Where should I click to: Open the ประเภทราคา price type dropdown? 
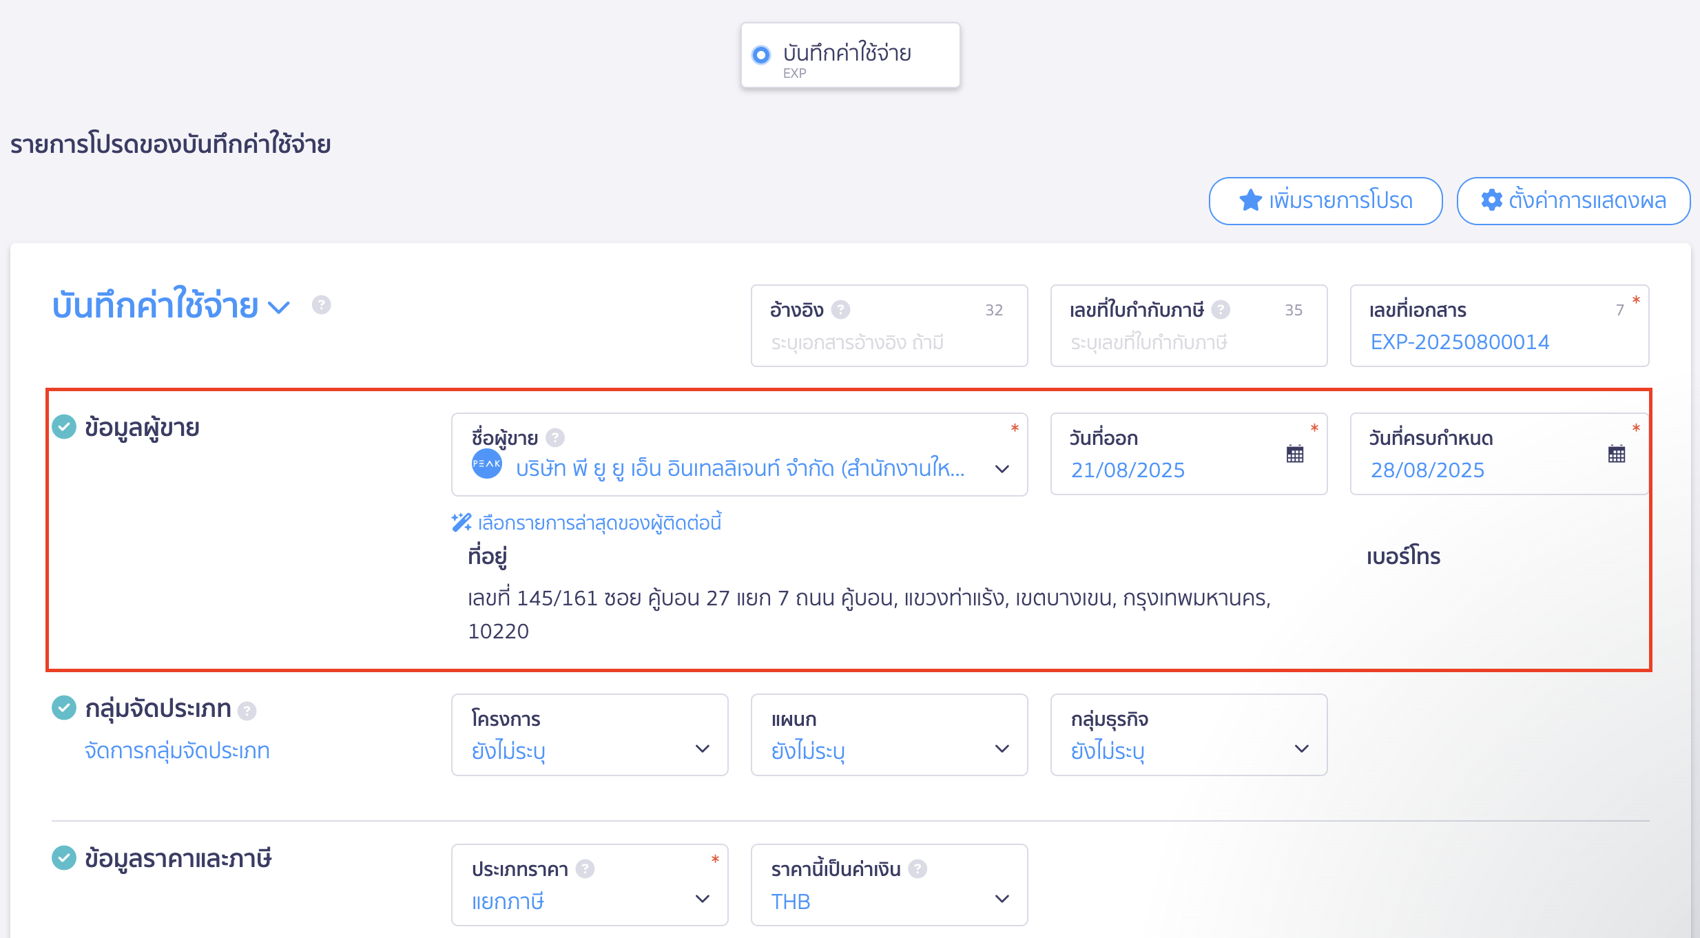click(x=590, y=885)
